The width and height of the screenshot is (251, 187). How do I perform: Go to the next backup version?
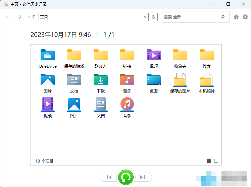point(143,177)
